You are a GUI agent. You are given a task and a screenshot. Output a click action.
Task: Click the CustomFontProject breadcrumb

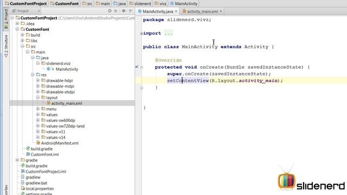coord(26,4)
